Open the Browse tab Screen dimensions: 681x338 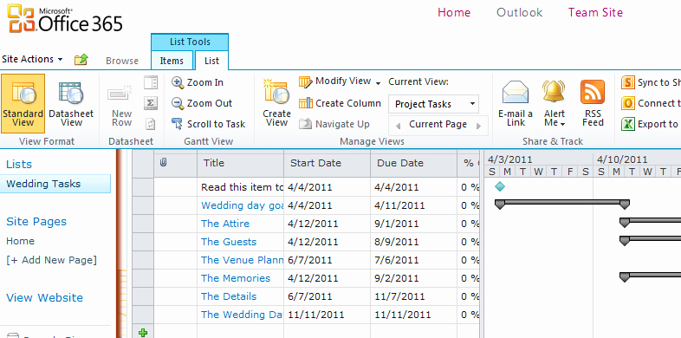coord(122,61)
